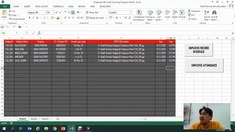This screenshot has width=235, height=132.
Task: Open the font size dropdown showing 14
Action: (x=53, y=12)
